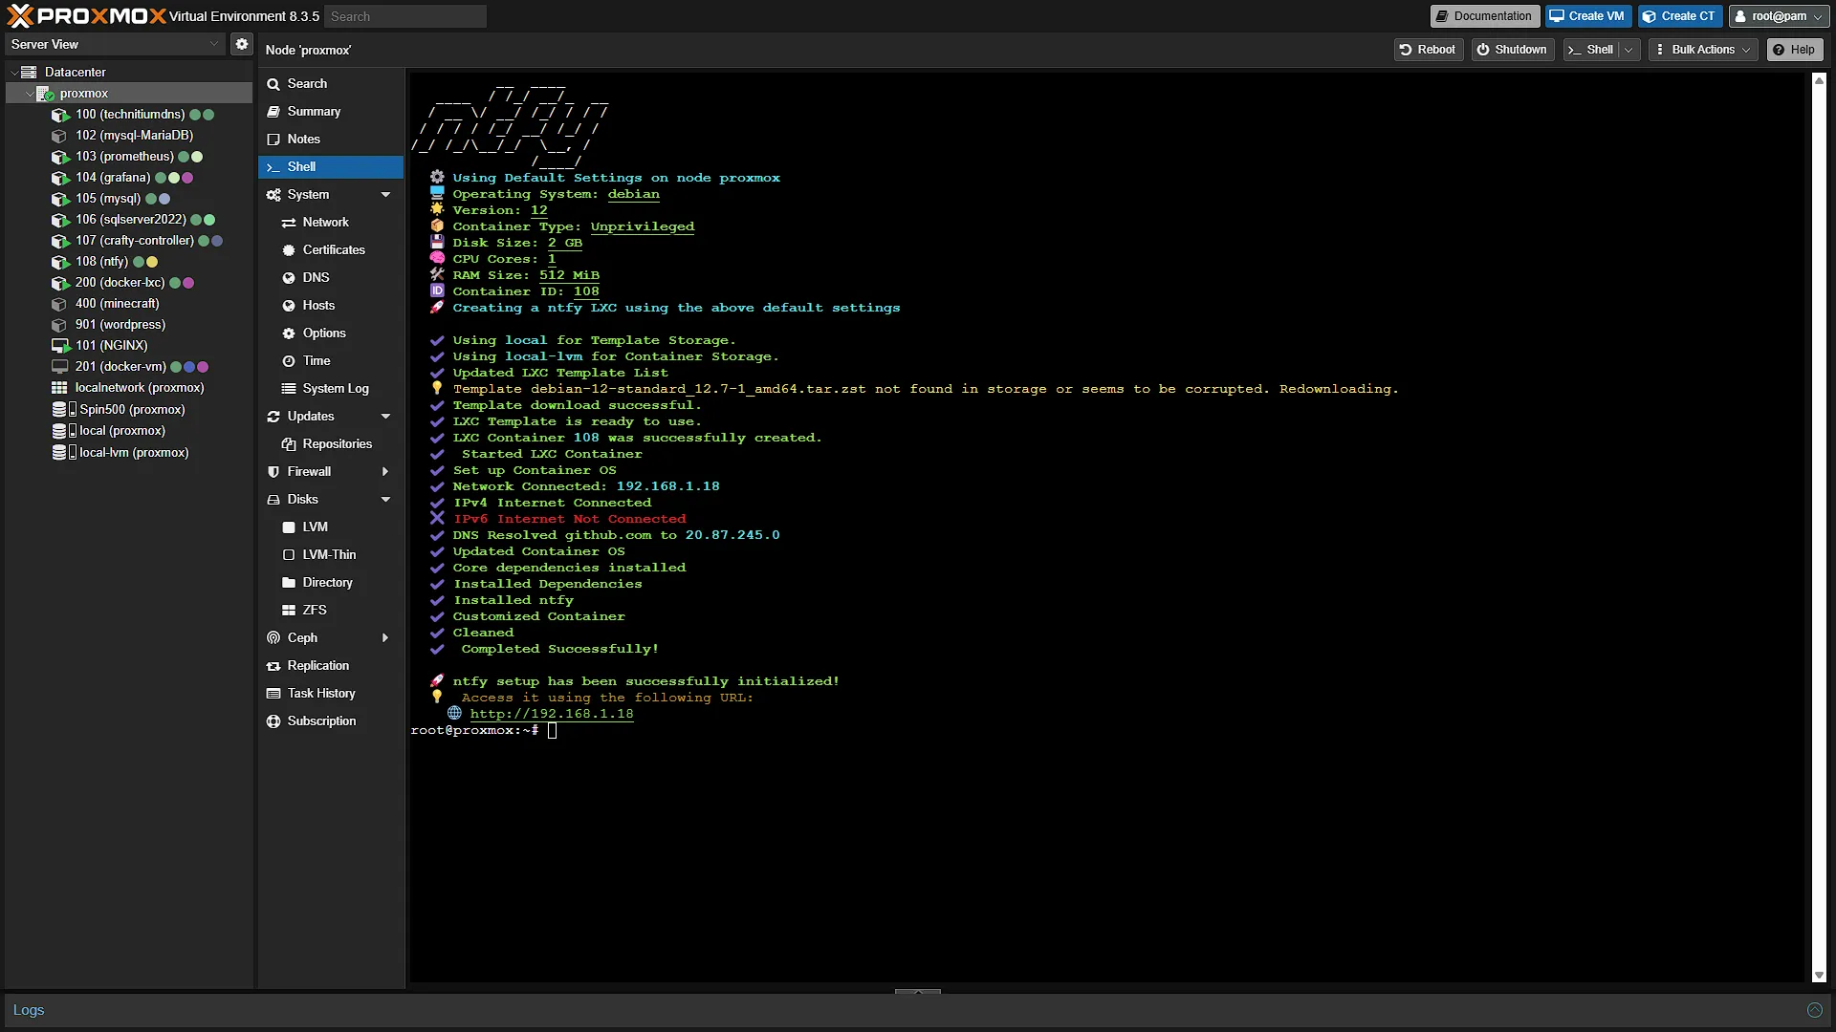Click the container icon for 100 (technitiumdns)

60,115
